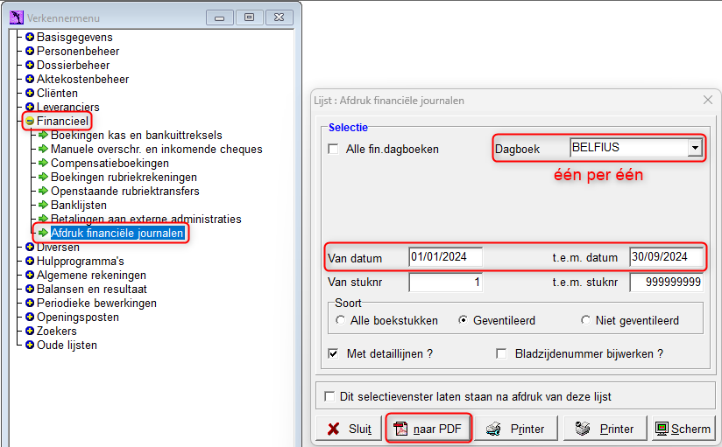This screenshot has height=447, width=722.
Task: Select the Geventileerd radio button
Action: point(463,320)
